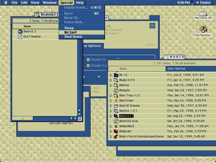Screen dimensions: 216x162
Task: Click the folder icon in Beatnik2 ƒ title tab
Action: tap(37, 15)
